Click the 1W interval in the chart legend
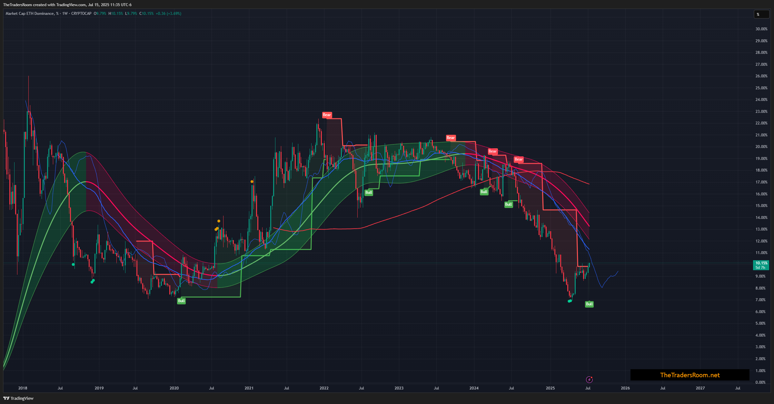 tap(65, 14)
